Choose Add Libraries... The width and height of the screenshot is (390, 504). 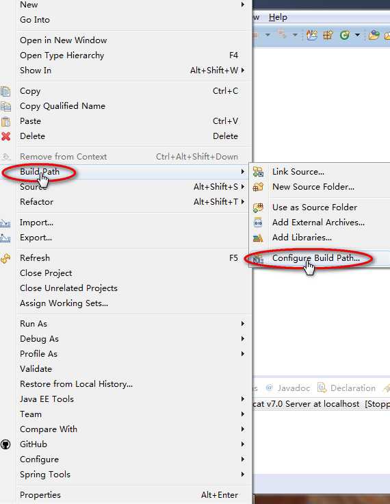coord(320,238)
